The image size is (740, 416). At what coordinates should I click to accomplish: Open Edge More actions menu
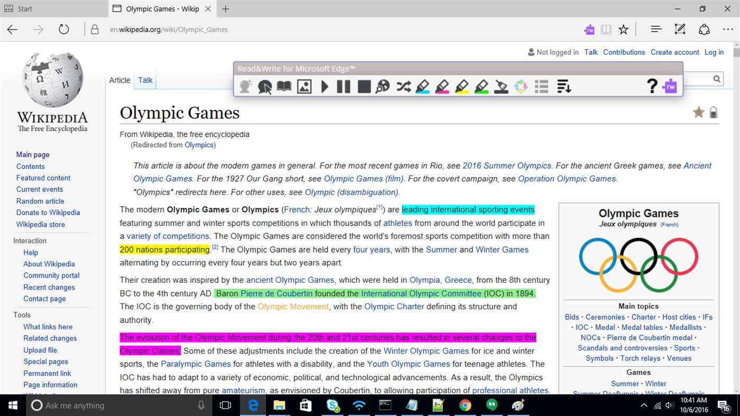click(727, 30)
